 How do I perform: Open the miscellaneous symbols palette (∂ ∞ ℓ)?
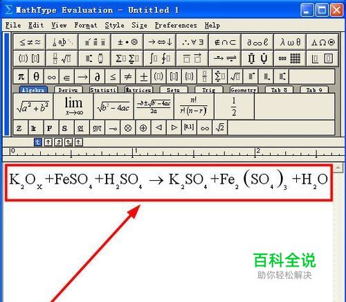(x=257, y=42)
